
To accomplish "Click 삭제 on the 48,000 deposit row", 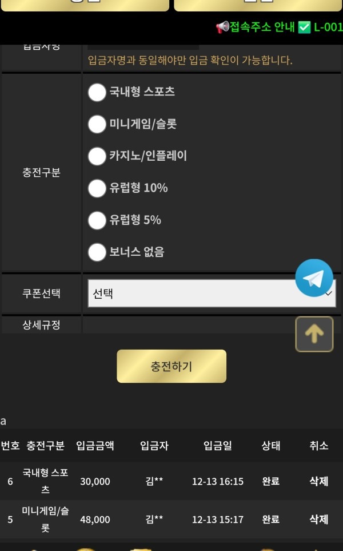I will [318, 520].
